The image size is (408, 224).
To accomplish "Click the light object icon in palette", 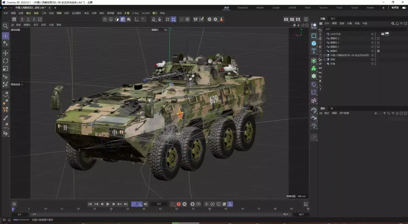I will 313,126.
